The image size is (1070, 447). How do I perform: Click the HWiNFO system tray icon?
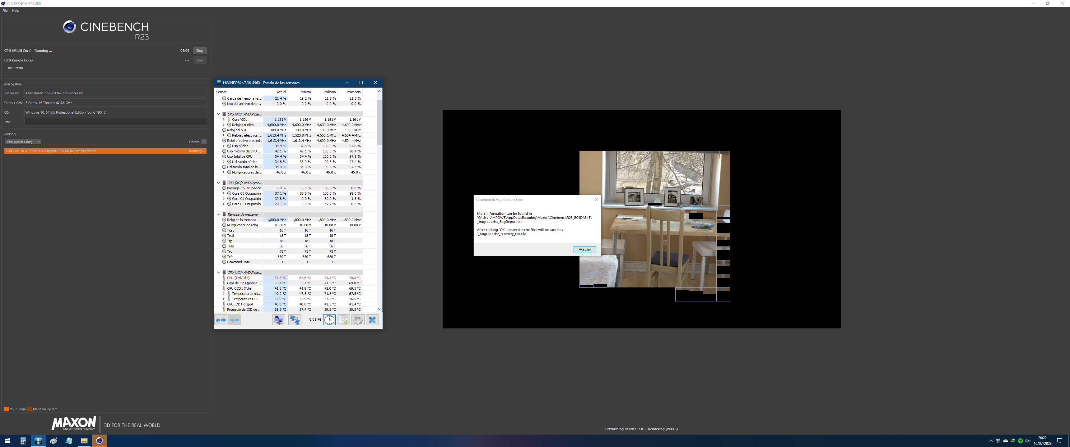point(998,441)
